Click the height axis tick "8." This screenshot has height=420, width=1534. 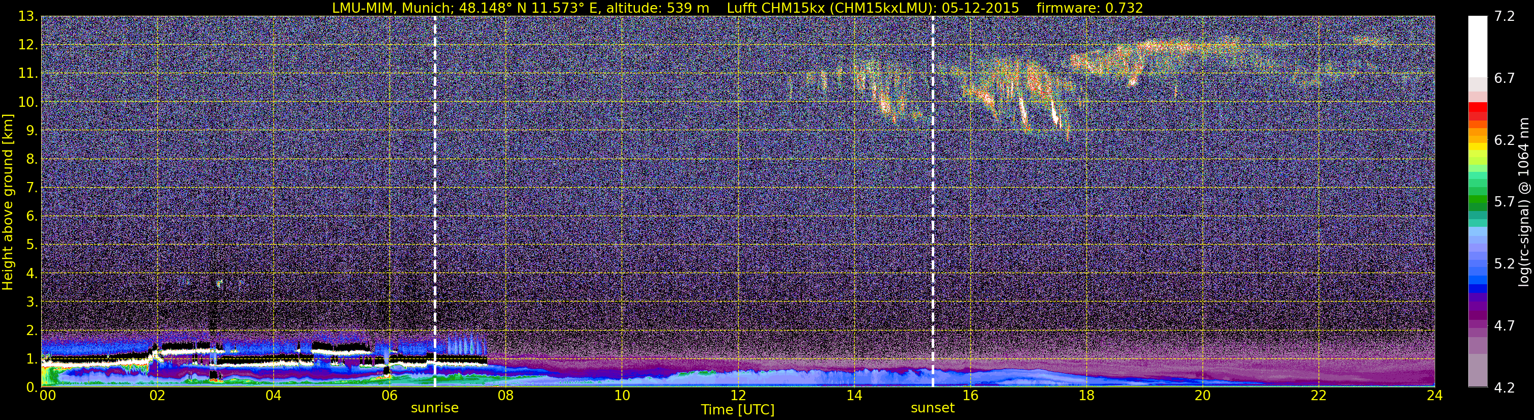click(32, 159)
